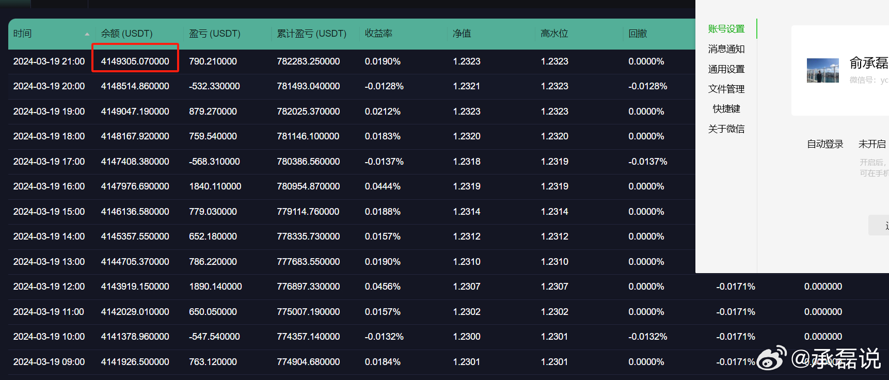Sort by the 高水位 column header
This screenshot has height=380, width=889.
[x=554, y=34]
